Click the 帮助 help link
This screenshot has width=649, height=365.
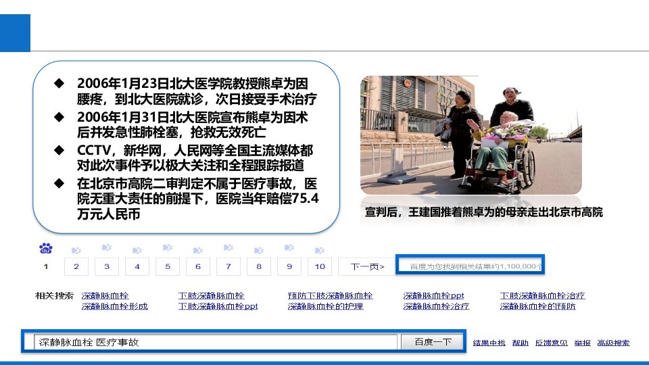coord(521,343)
